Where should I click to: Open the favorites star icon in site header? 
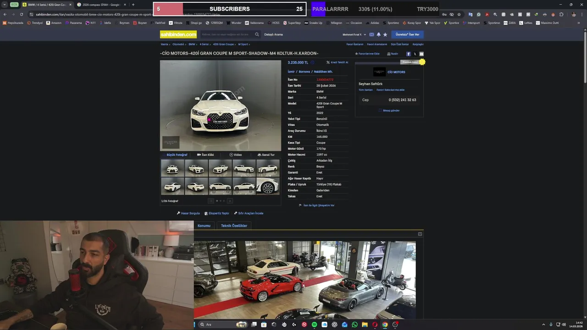tap(385, 34)
